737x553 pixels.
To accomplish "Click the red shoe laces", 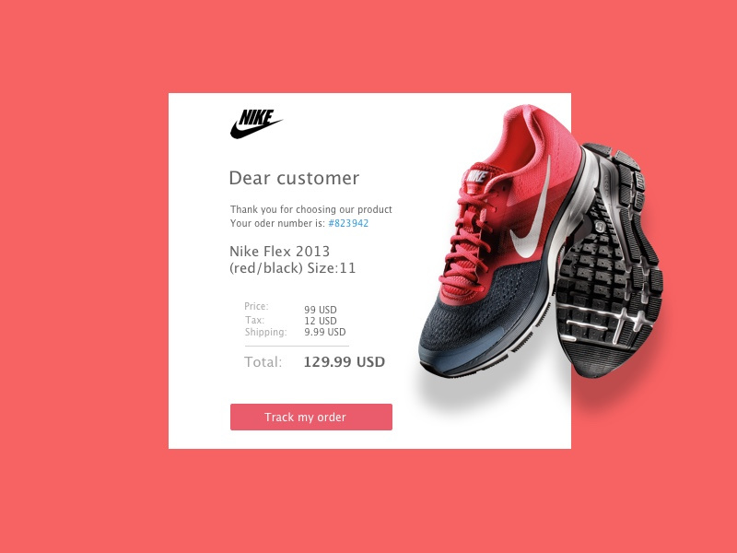I will click(465, 240).
